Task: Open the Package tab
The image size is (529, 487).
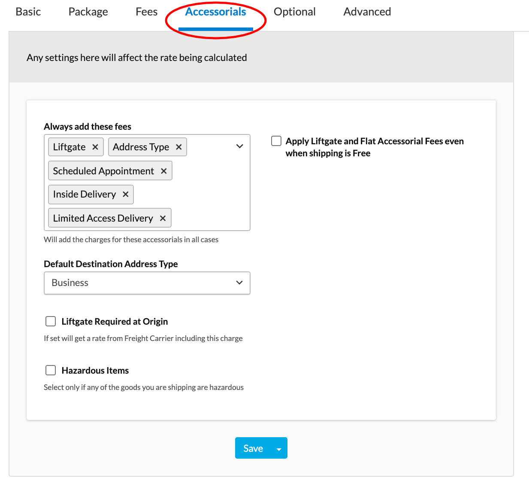Action: pos(88,12)
